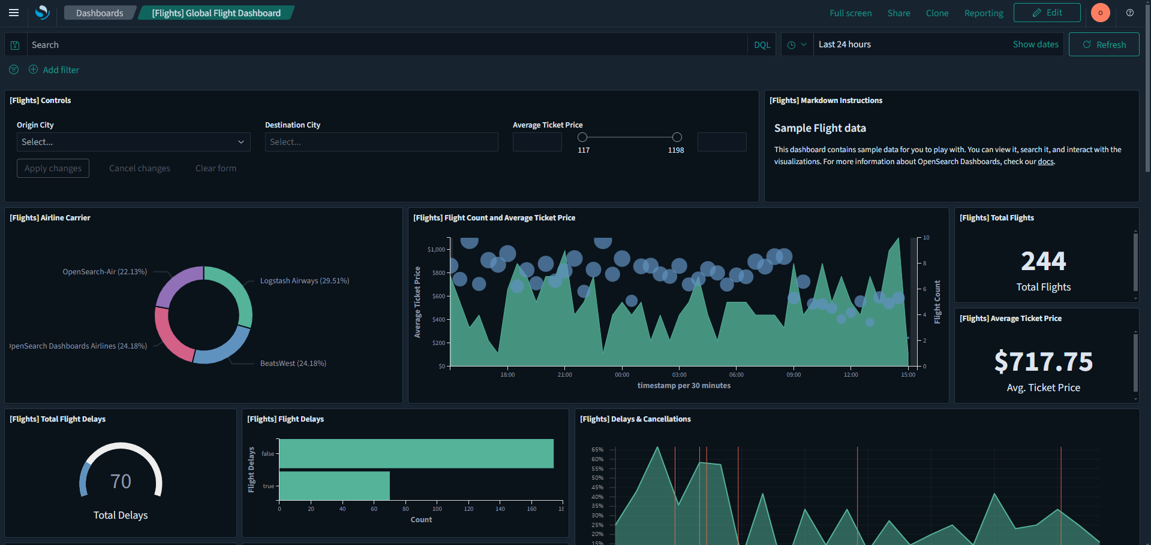Click the '[Flights] Markdown Instructions' panel title
Screen dimensions: 1151x545
(826, 101)
